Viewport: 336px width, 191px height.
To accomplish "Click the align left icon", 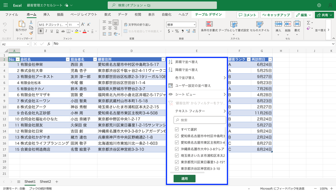I will pyautogui.click(x=104, y=28).
